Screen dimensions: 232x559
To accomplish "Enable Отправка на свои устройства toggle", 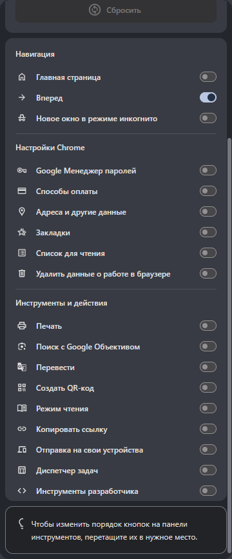I will click(208, 450).
